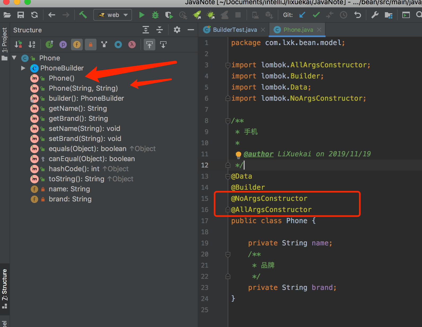Run the web configuration with the green play button
The height and width of the screenshot is (327, 422).
point(142,15)
